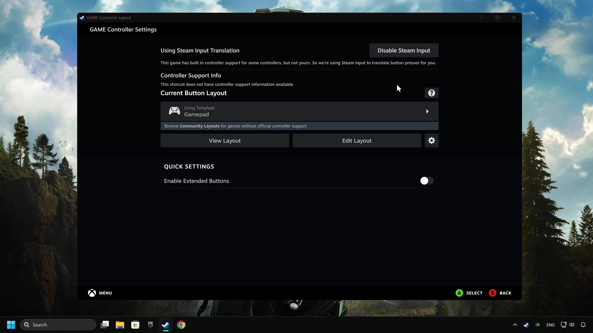Image resolution: width=593 pixels, height=333 pixels.
Task: Open Microsoft Store from taskbar
Action: [x=135, y=325]
